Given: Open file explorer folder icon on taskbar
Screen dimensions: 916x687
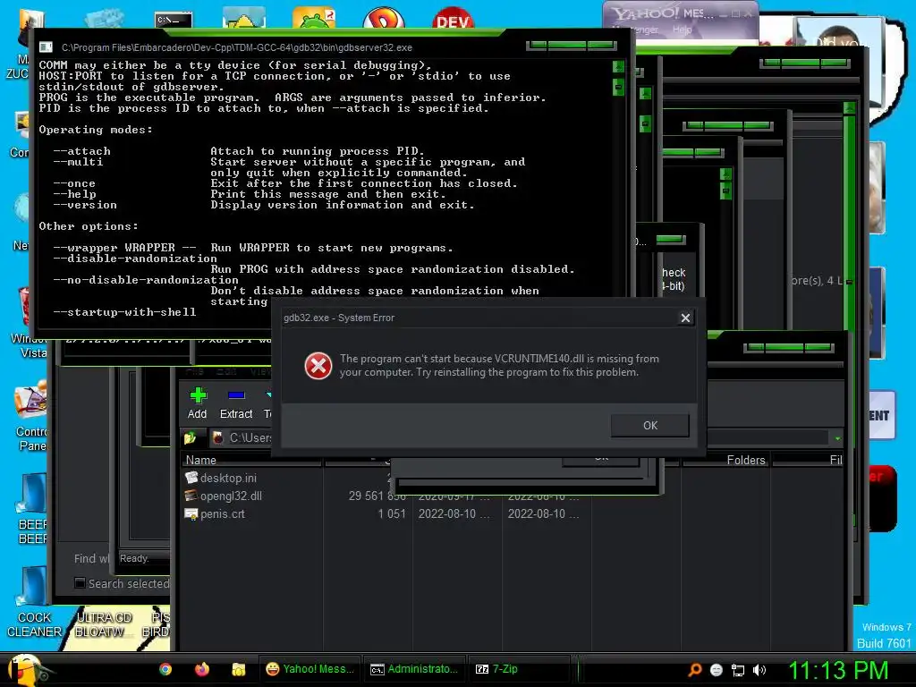Looking at the screenshot, I should [238, 669].
